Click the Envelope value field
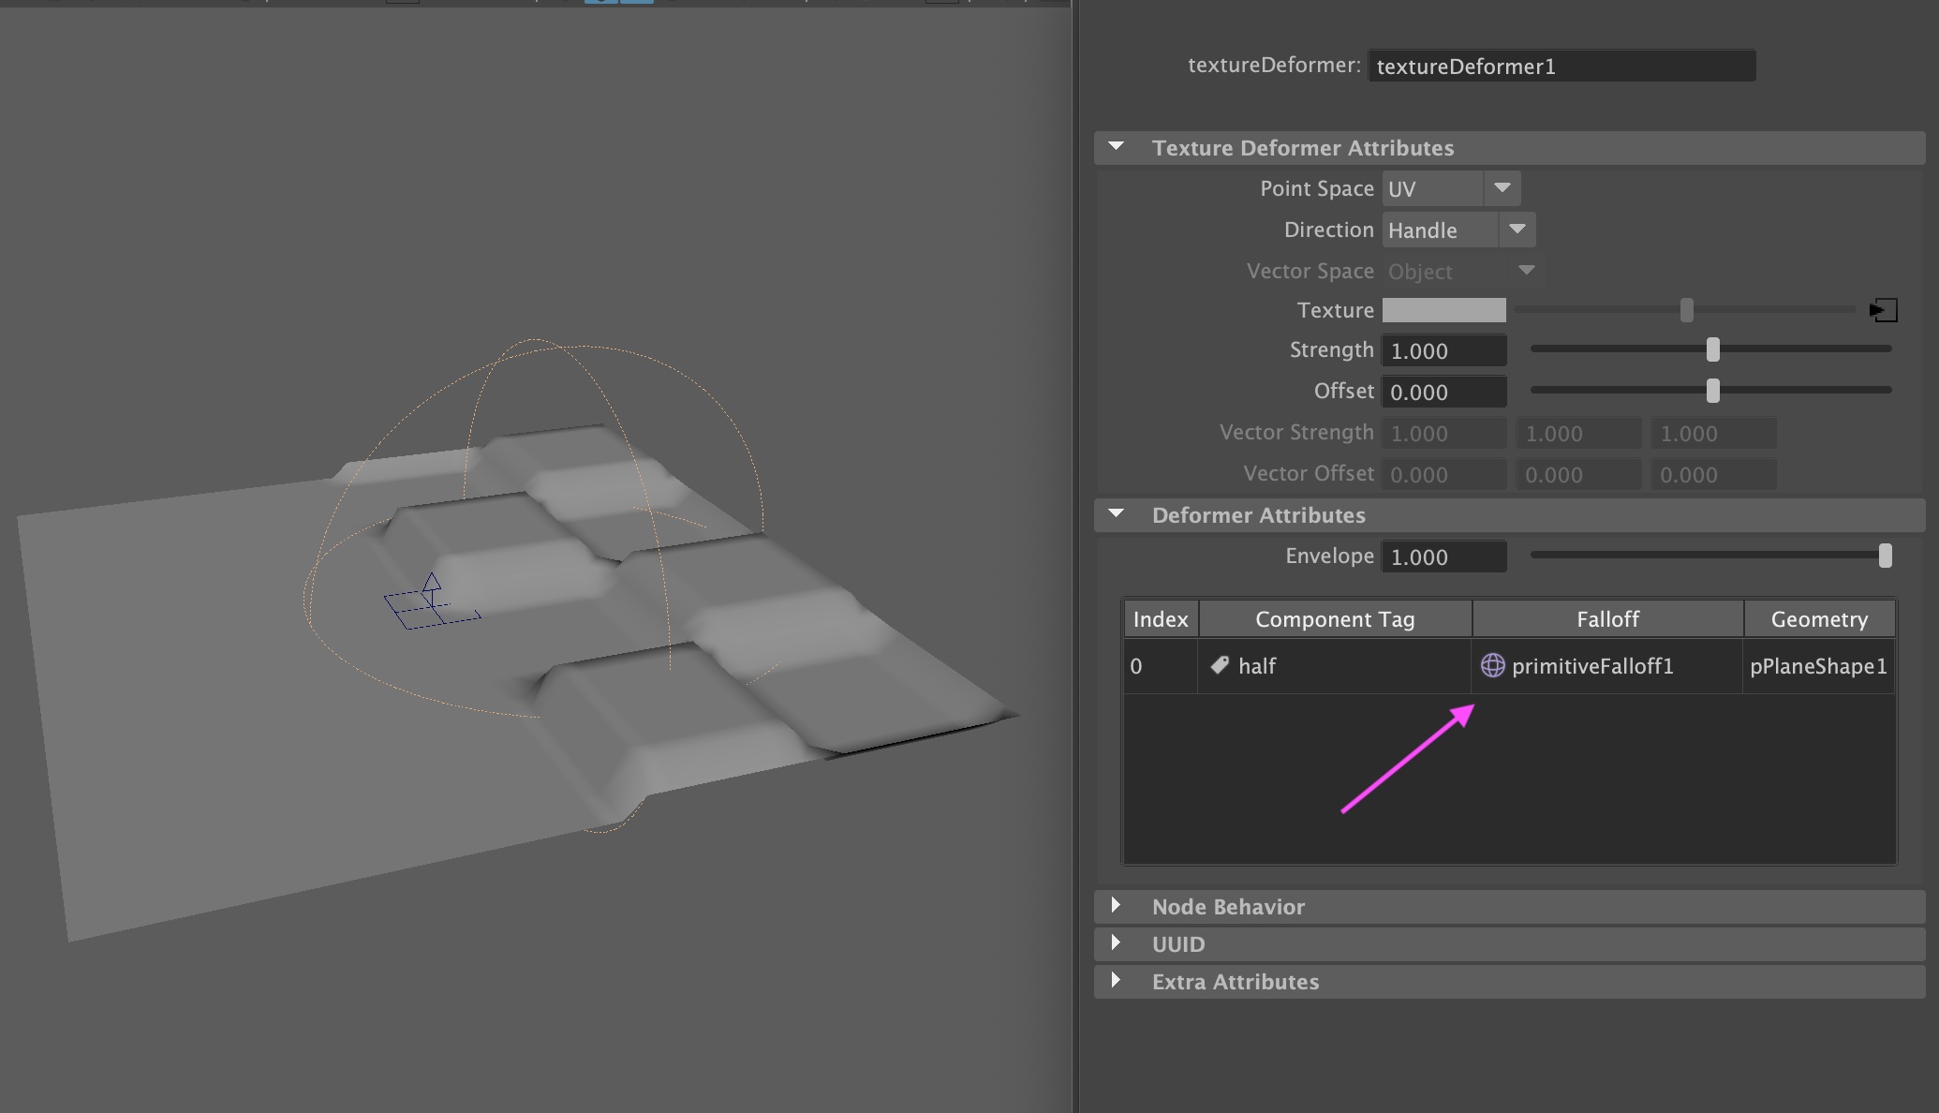 (1443, 556)
